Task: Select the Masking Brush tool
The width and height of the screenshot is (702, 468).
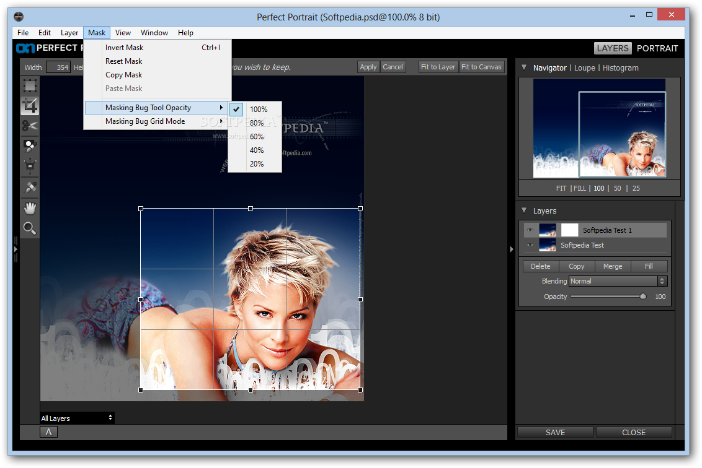Action: (30, 145)
